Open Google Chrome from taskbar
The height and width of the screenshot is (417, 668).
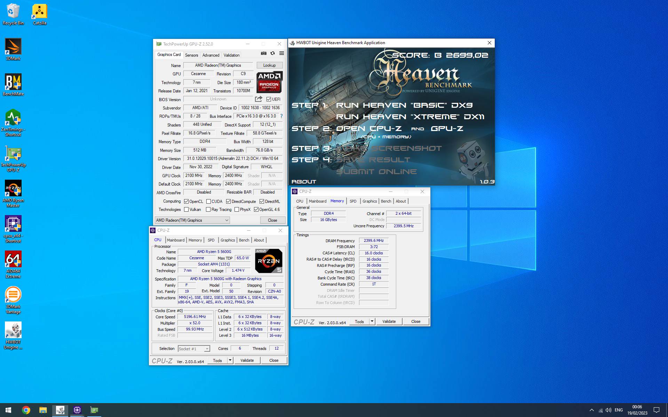(26, 410)
